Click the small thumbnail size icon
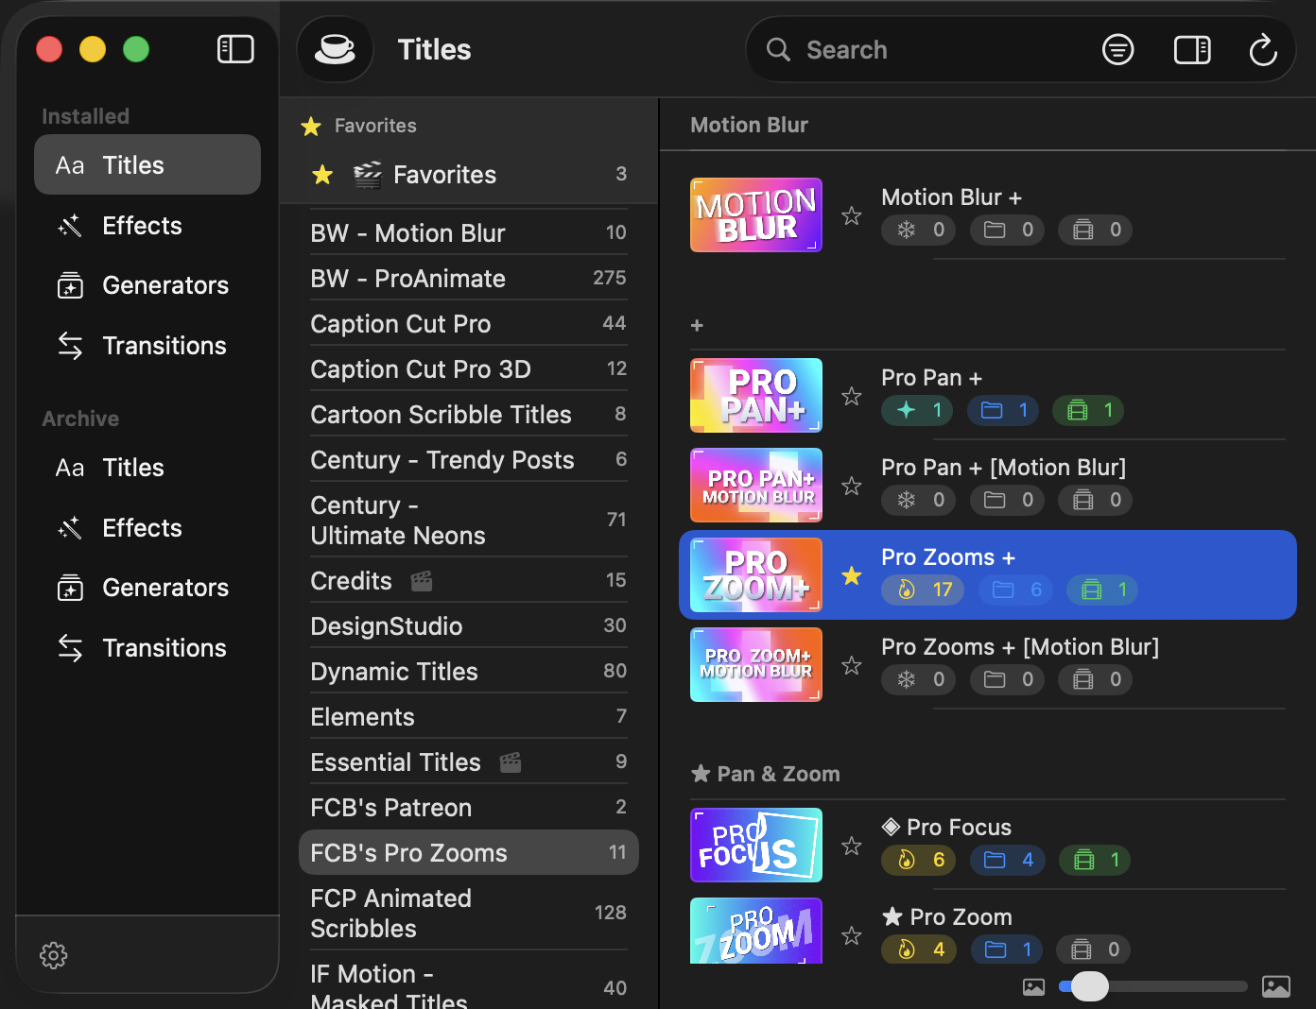This screenshot has width=1316, height=1009. pos(1033,987)
